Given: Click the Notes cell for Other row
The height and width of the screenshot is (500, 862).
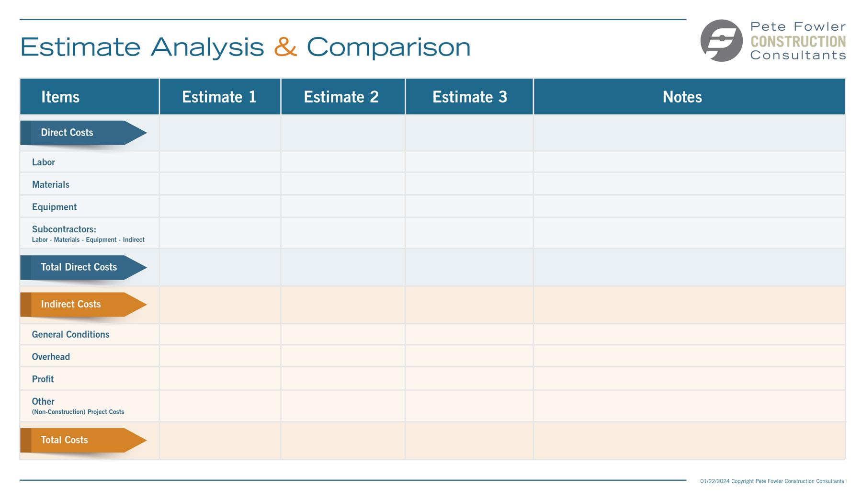Looking at the screenshot, I should [x=689, y=406].
